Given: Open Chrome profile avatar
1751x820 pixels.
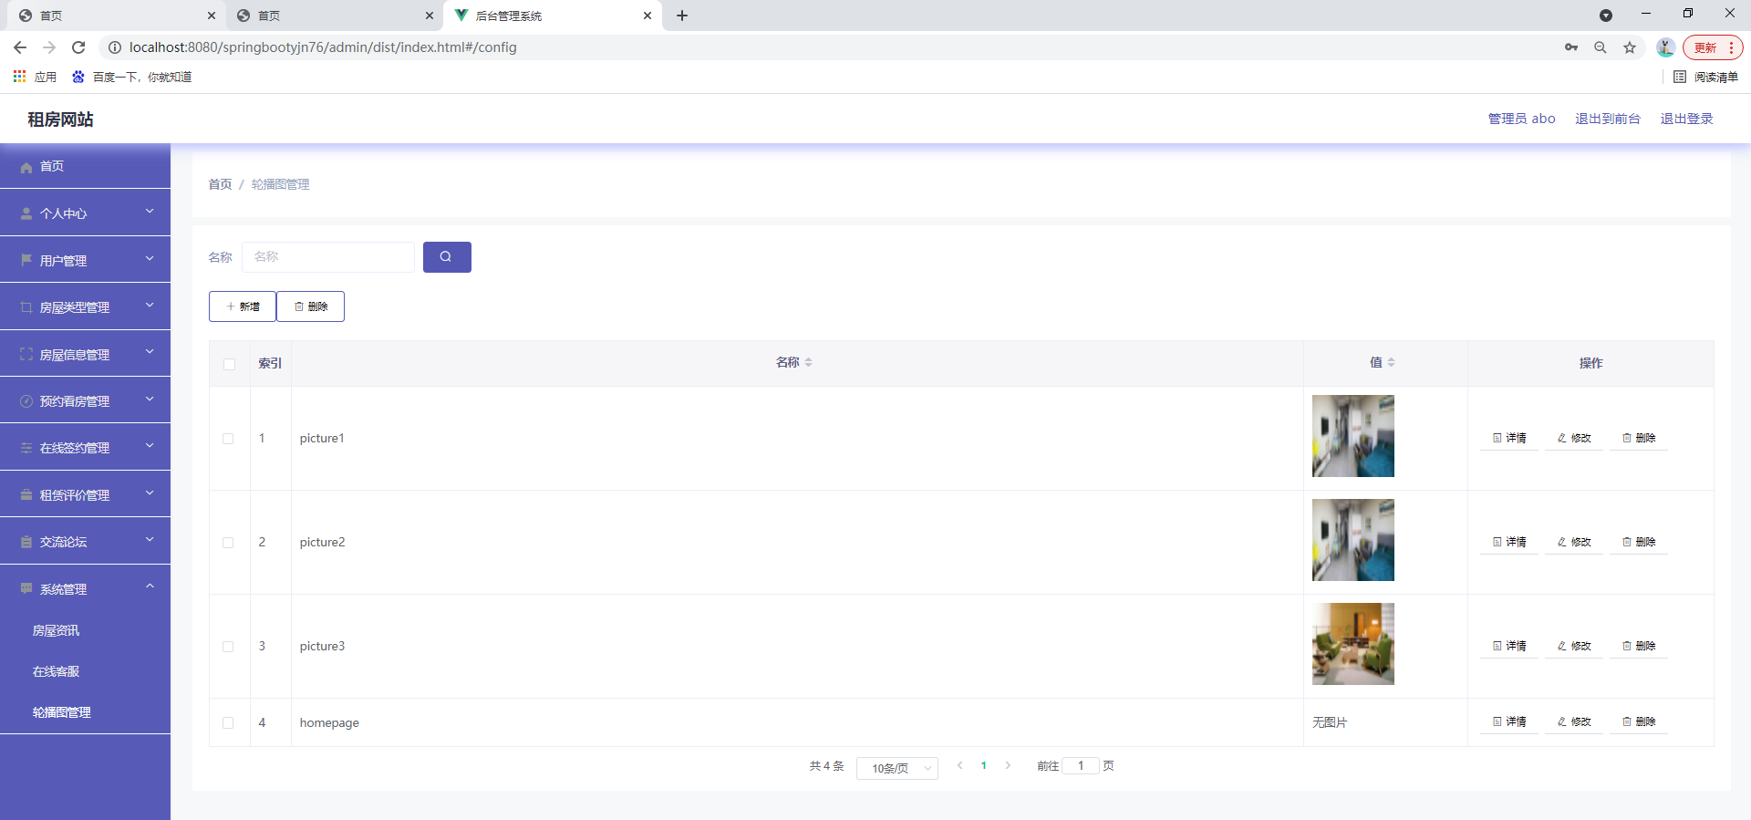Looking at the screenshot, I should point(1665,47).
